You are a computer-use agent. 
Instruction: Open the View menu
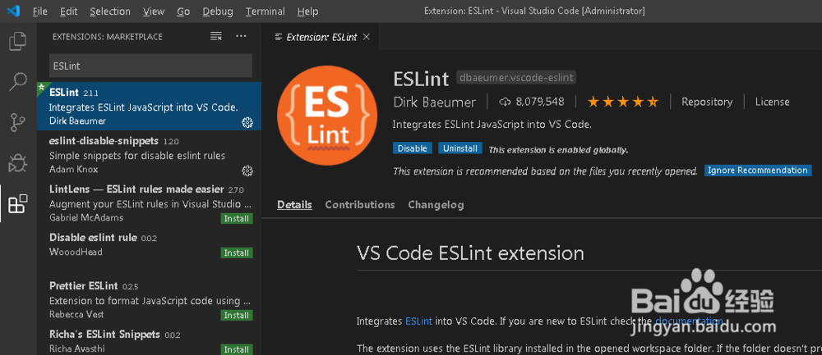pos(154,11)
